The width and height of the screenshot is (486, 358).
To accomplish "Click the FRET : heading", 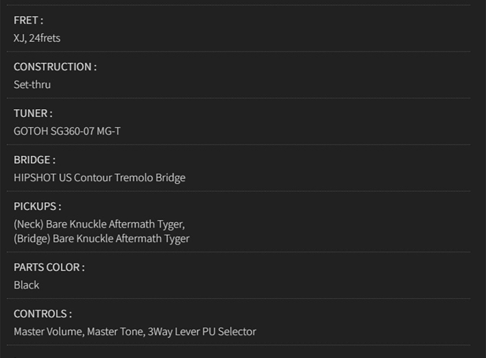I will pyautogui.click(x=28, y=20).
